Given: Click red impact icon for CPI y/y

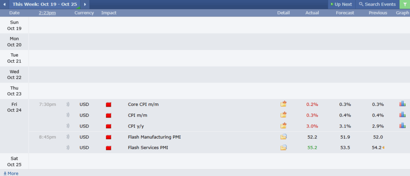Looking at the screenshot, I should (109, 126).
